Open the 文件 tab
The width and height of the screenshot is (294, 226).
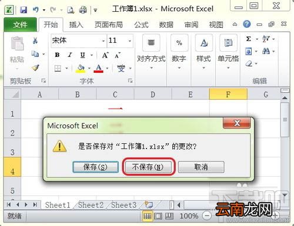tap(20, 25)
